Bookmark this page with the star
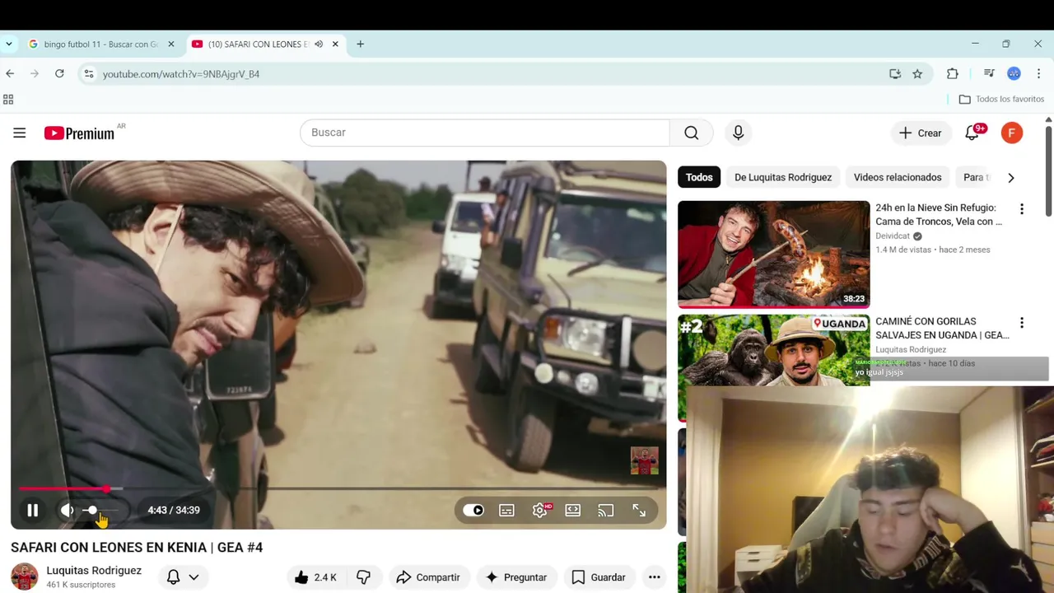Viewport: 1054px width, 593px height. point(917,73)
